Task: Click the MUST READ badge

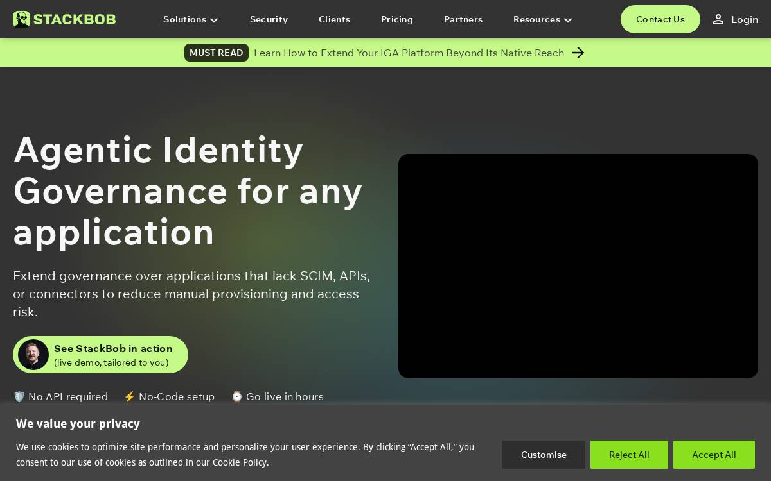Action: click(x=217, y=53)
